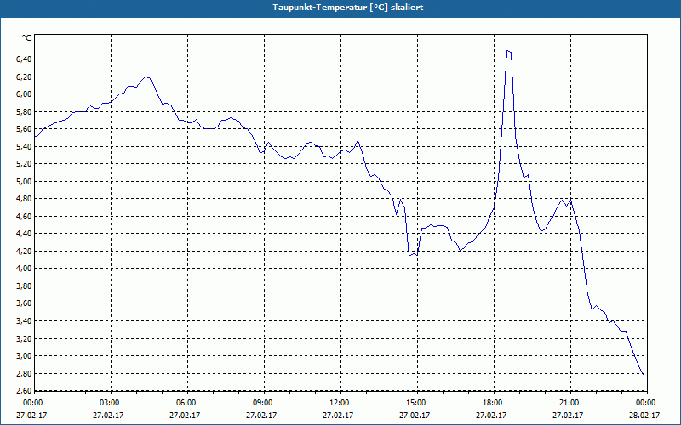
Task: Pick the 5,20 y-axis tick label
Action: click(x=24, y=164)
